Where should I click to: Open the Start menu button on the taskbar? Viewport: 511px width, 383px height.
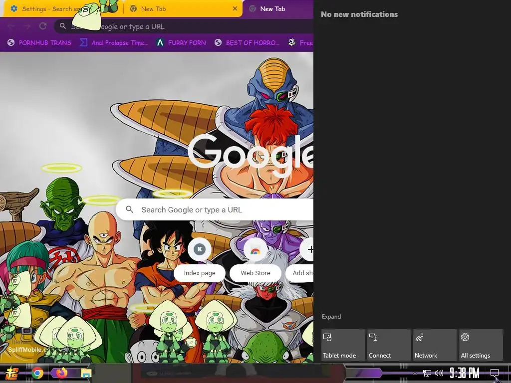pyautogui.click(x=11, y=373)
